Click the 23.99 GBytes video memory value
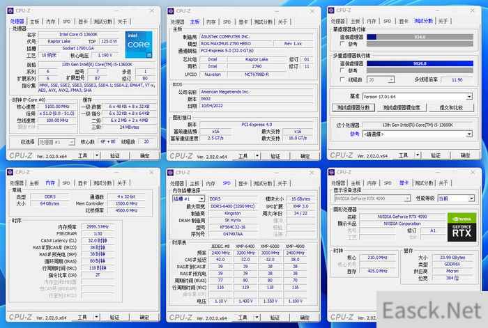The height and width of the screenshot is (328, 488). (452, 258)
